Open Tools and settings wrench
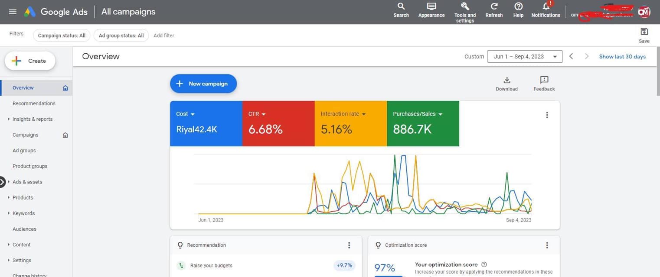 (x=465, y=6)
